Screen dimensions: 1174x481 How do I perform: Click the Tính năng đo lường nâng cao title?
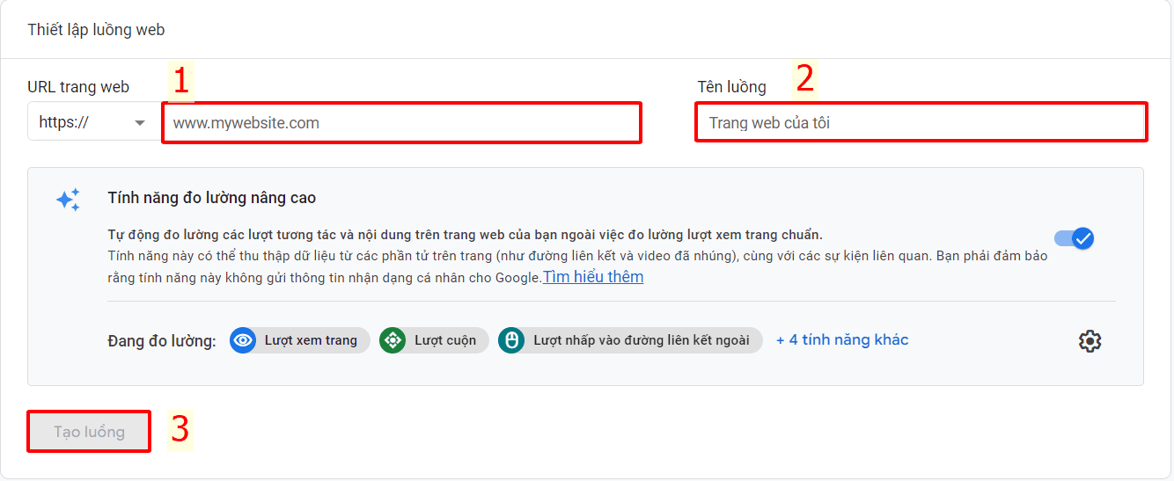click(212, 198)
